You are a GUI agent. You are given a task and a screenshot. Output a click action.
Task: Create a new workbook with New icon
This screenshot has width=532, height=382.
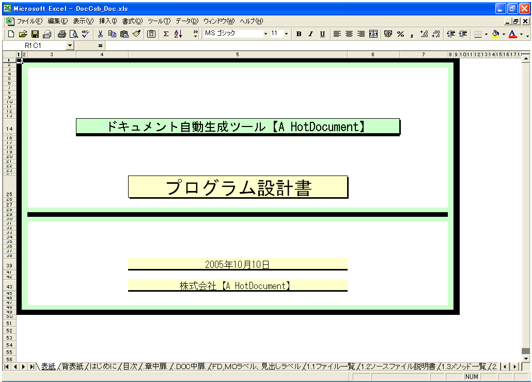pos(11,34)
